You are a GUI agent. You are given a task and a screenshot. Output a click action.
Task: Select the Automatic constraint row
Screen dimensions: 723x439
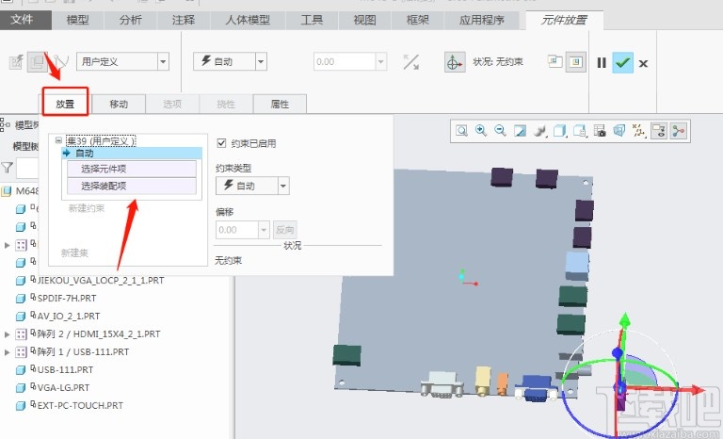point(132,154)
